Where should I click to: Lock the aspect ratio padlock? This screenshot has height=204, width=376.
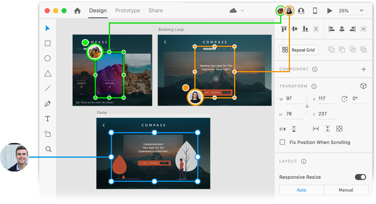click(x=307, y=106)
